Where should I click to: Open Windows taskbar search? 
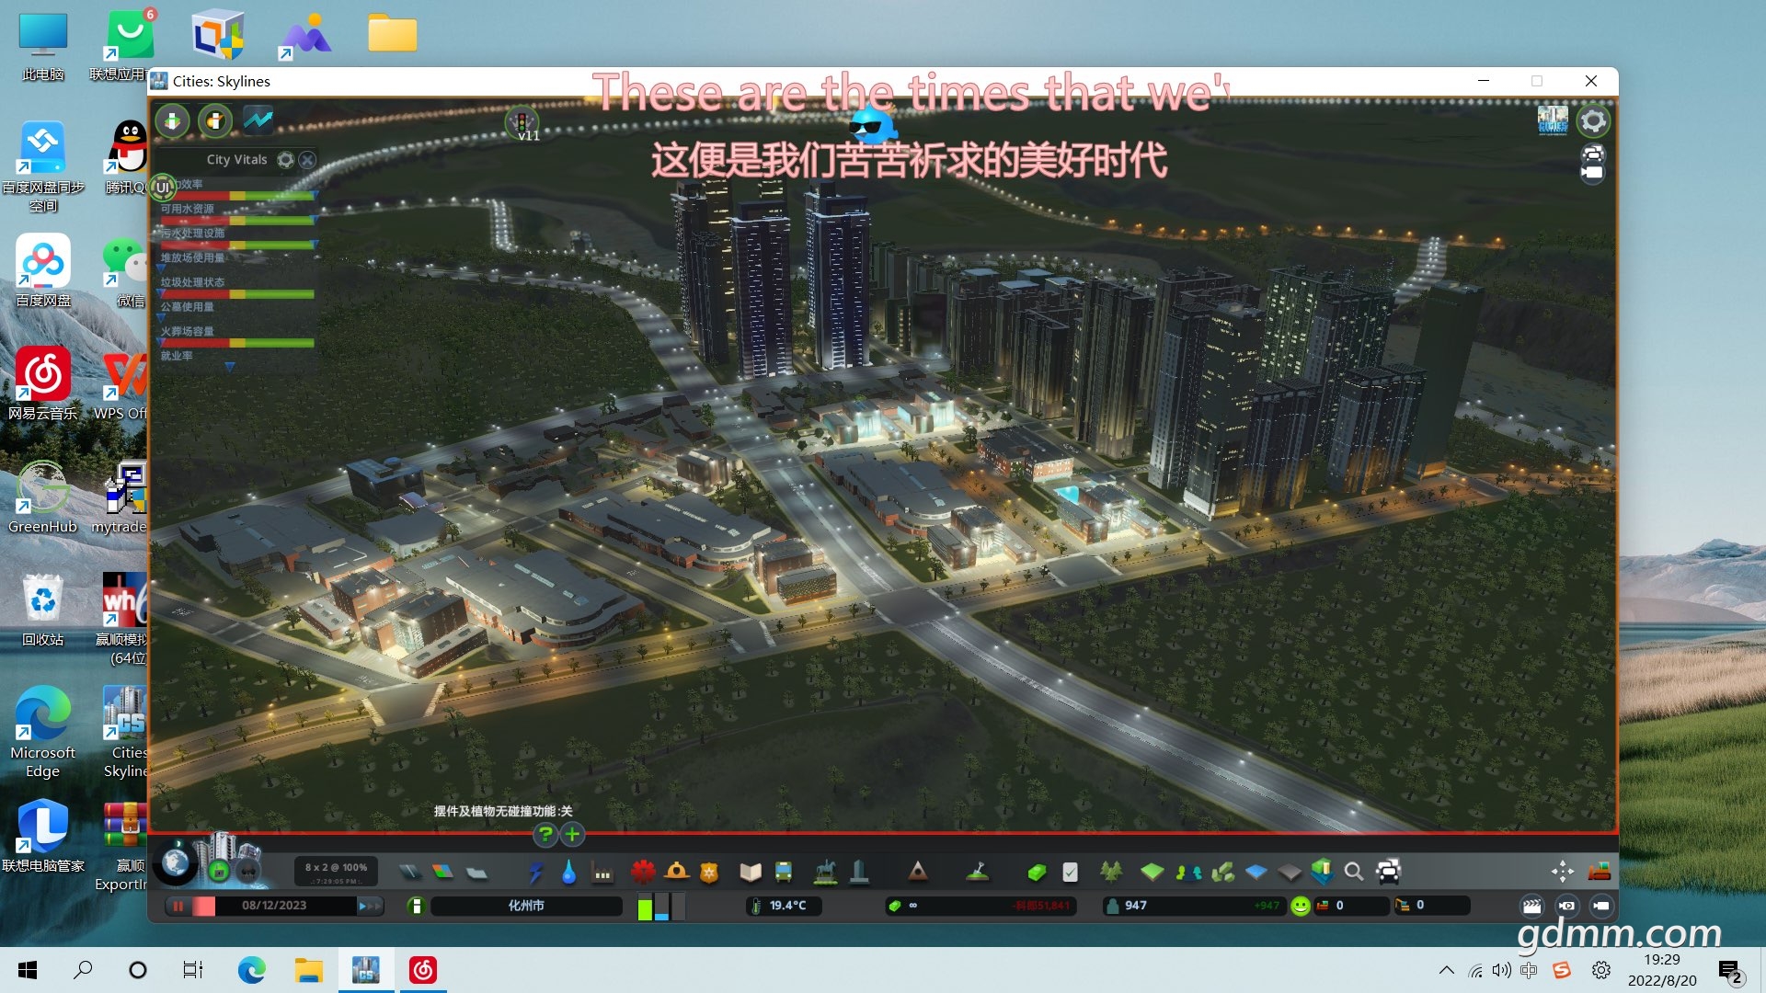pyautogui.click(x=83, y=970)
